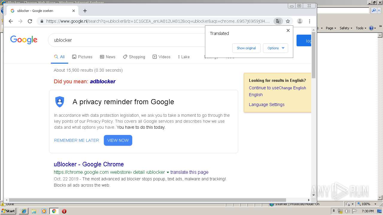This screenshot has height=215, width=383.
Task: Click the red Opera taskbar icon
Action: 64,211
